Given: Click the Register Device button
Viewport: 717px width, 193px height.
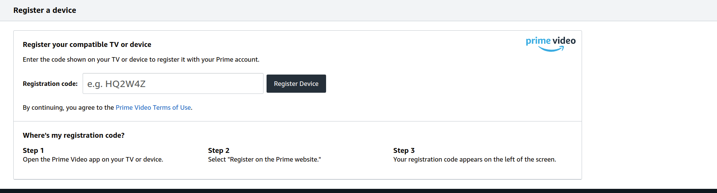Looking at the screenshot, I should tap(296, 84).
